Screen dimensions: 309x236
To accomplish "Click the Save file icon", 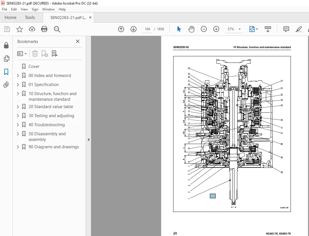I will [x=7, y=29].
